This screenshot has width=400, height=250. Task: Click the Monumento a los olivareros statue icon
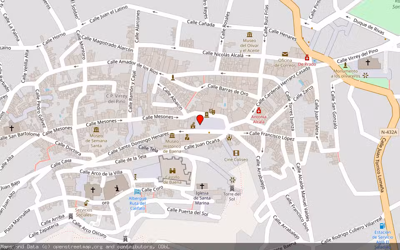click(x=345, y=65)
